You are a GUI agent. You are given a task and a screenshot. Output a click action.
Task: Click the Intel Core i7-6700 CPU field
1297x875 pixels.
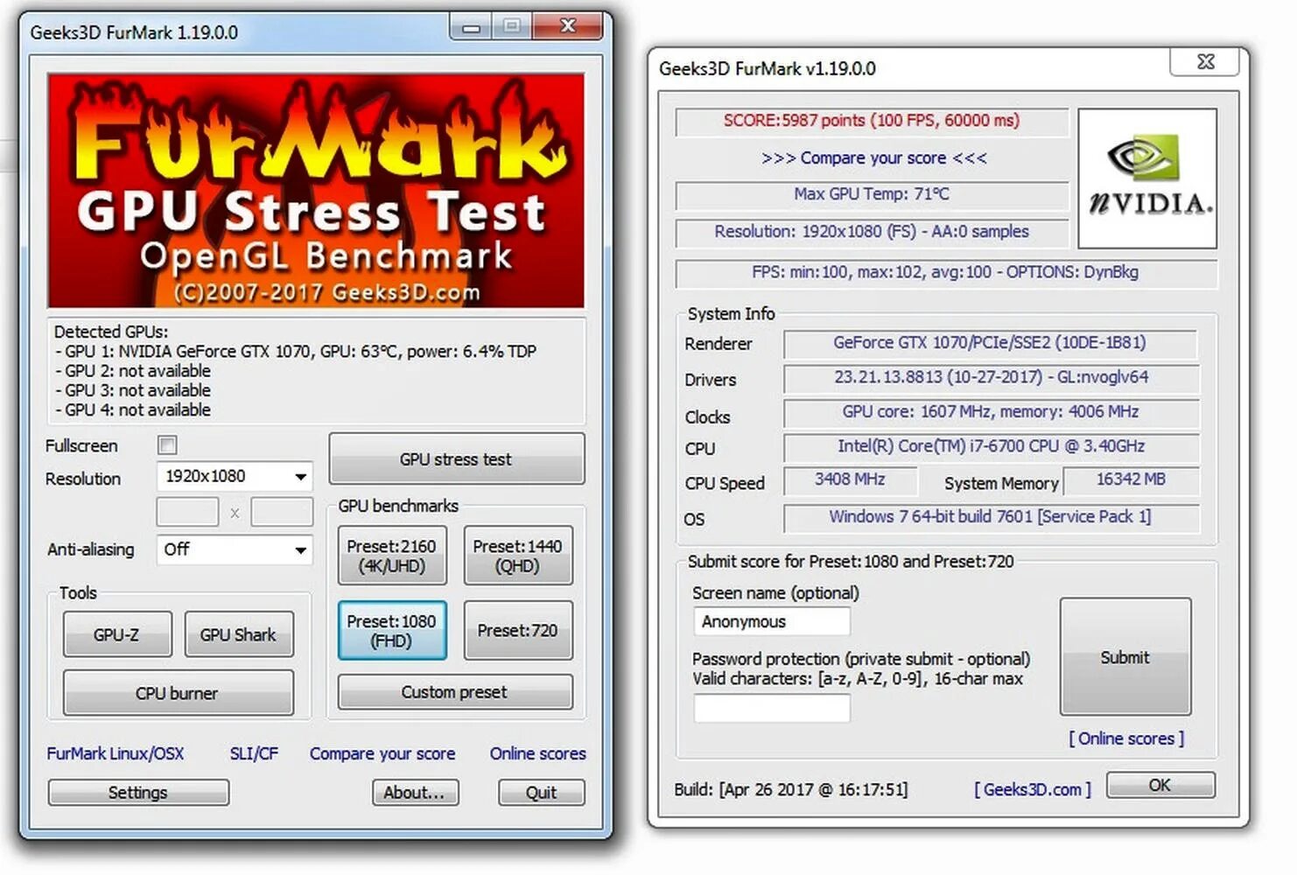(991, 446)
